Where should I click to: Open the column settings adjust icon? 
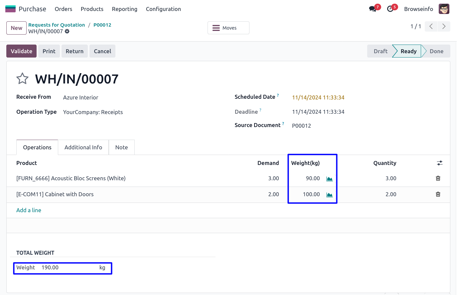[440, 163]
